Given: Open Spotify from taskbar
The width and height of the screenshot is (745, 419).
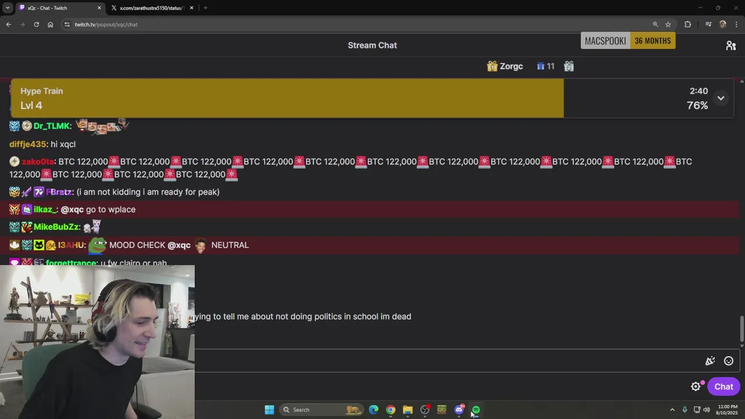Looking at the screenshot, I should coord(476,410).
